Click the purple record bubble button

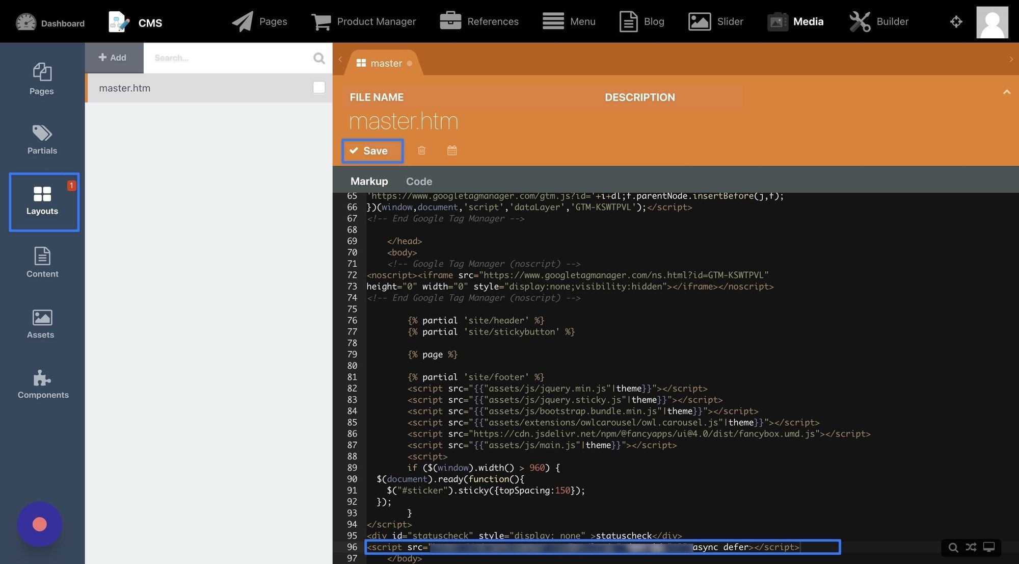point(39,524)
